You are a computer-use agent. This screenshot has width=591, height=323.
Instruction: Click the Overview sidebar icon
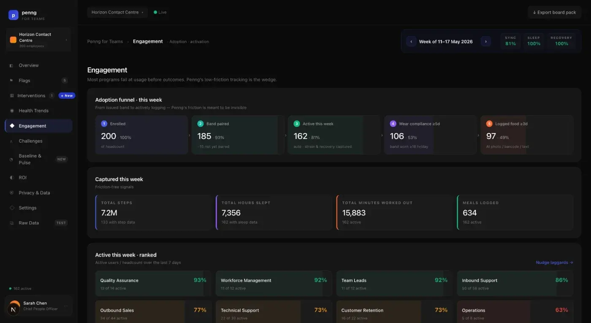pos(11,65)
